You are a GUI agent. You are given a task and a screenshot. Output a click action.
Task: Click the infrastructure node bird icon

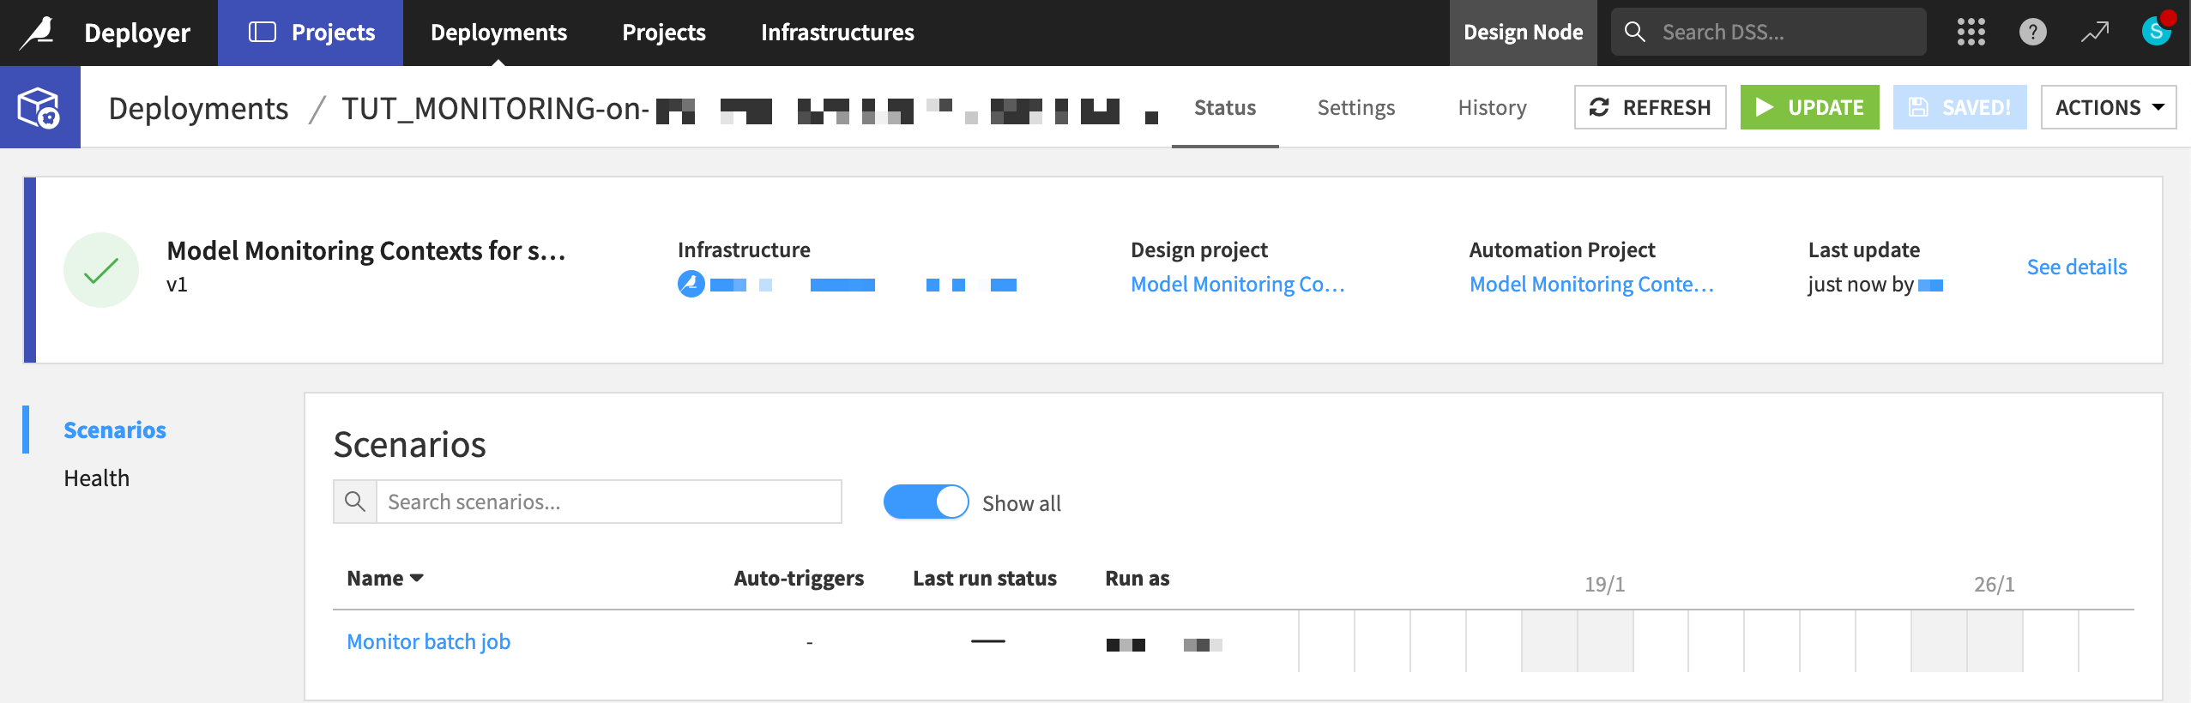click(x=691, y=283)
